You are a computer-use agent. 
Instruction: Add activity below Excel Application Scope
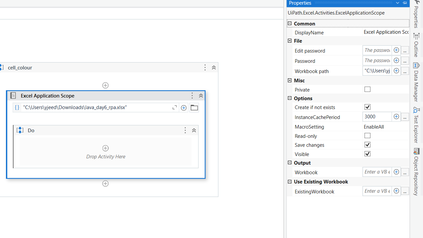point(105,183)
